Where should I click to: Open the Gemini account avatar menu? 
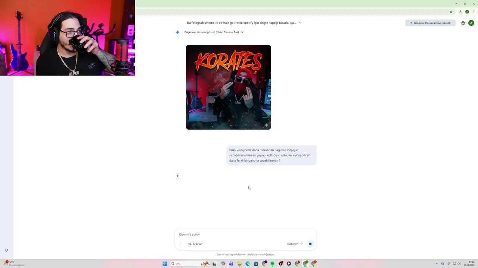[471, 23]
